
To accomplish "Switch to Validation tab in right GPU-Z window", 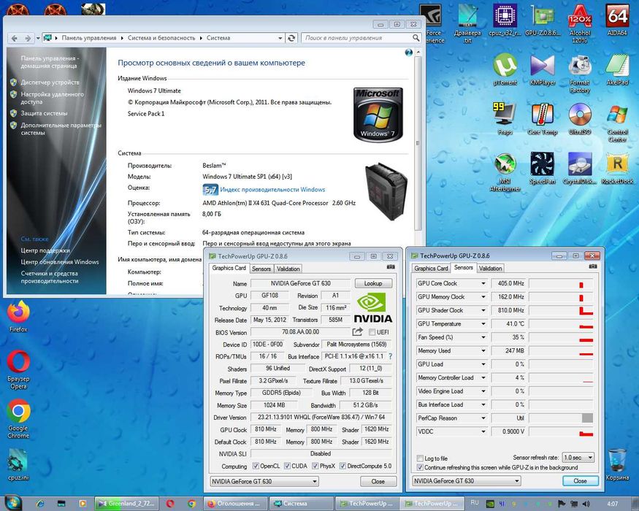I will 490,268.
